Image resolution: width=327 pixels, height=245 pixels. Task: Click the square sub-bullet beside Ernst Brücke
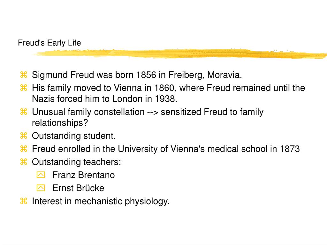pos(41,188)
